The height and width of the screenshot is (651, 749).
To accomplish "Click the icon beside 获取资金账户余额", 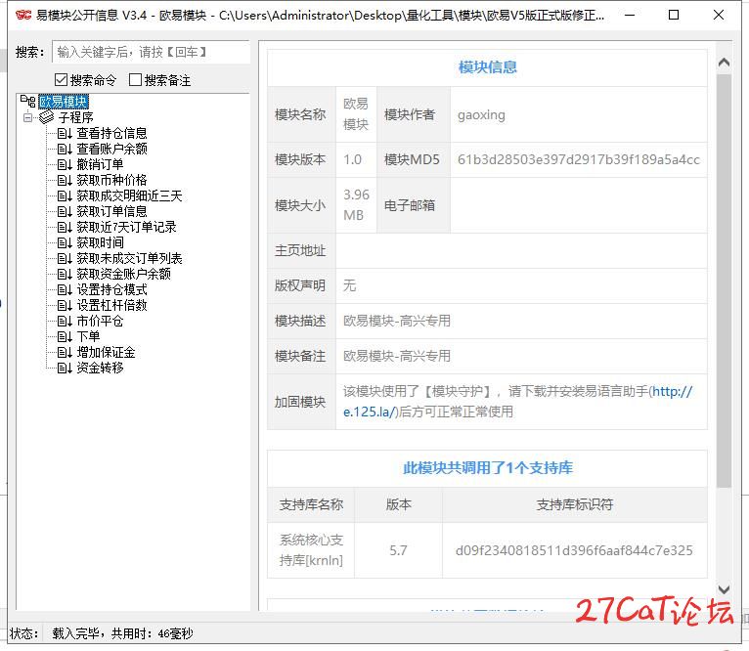I will (65, 274).
